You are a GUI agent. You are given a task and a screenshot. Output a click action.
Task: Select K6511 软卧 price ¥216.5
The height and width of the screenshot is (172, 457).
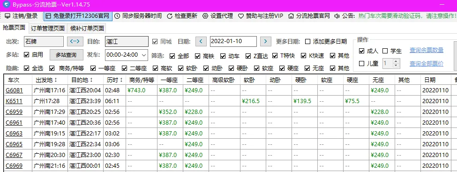coord(251,101)
